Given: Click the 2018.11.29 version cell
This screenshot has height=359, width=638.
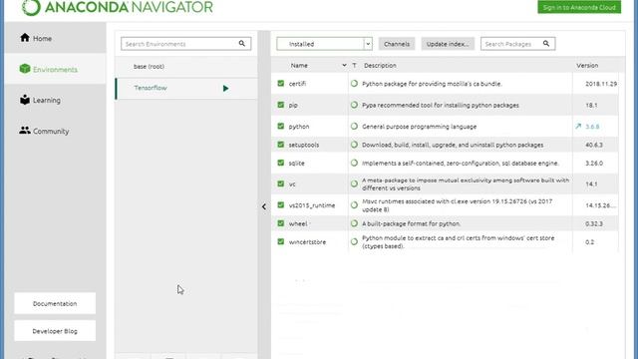Looking at the screenshot, I should pos(601,84).
